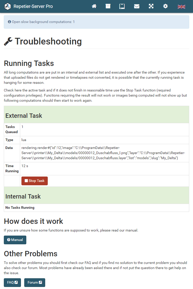
Task: Visit the Forum
Action: click(x=34, y=282)
